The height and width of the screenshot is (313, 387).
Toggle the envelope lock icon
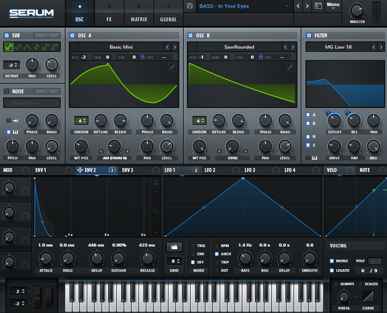(x=155, y=183)
